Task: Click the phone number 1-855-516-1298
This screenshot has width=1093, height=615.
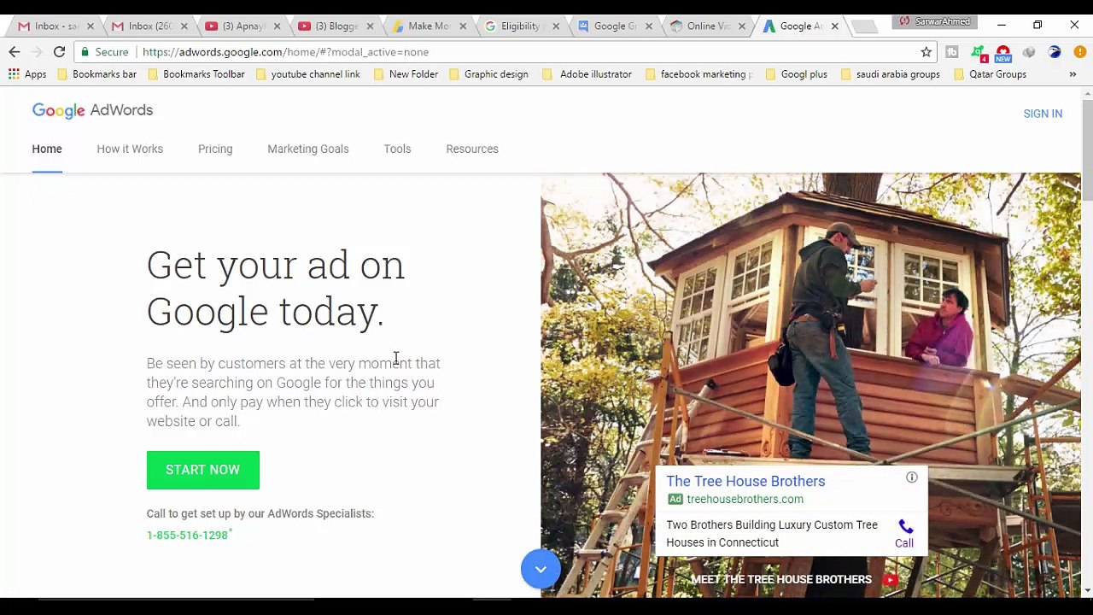Action: pos(187,536)
